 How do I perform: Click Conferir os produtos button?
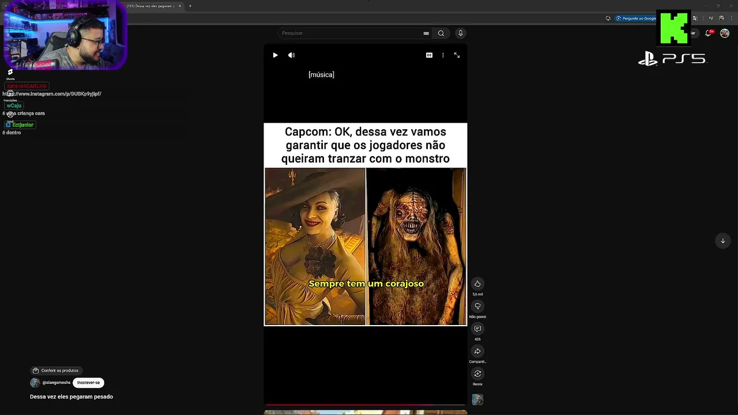(55, 371)
